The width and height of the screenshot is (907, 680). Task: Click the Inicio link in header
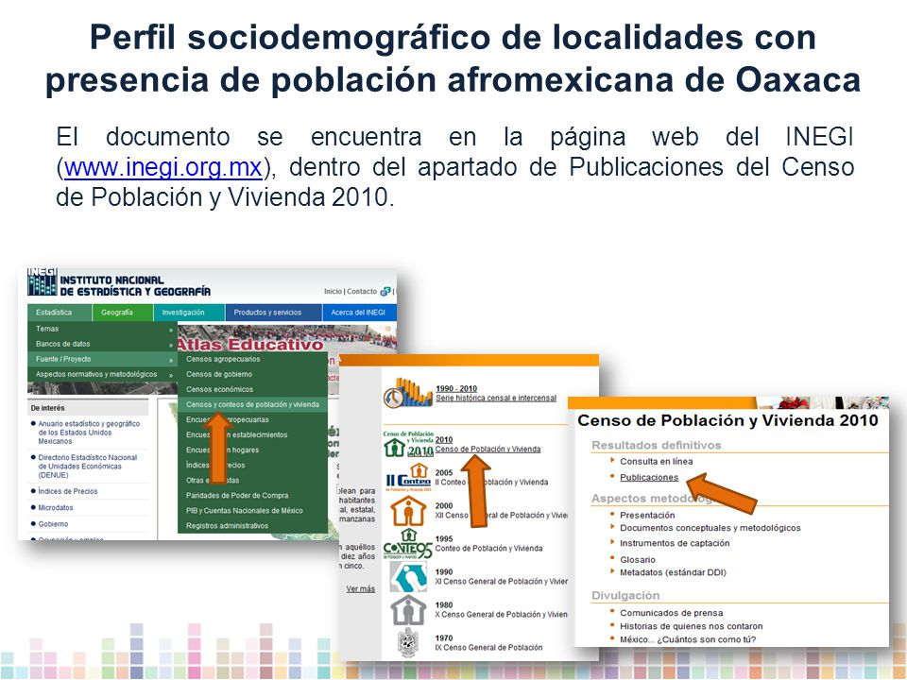(333, 292)
